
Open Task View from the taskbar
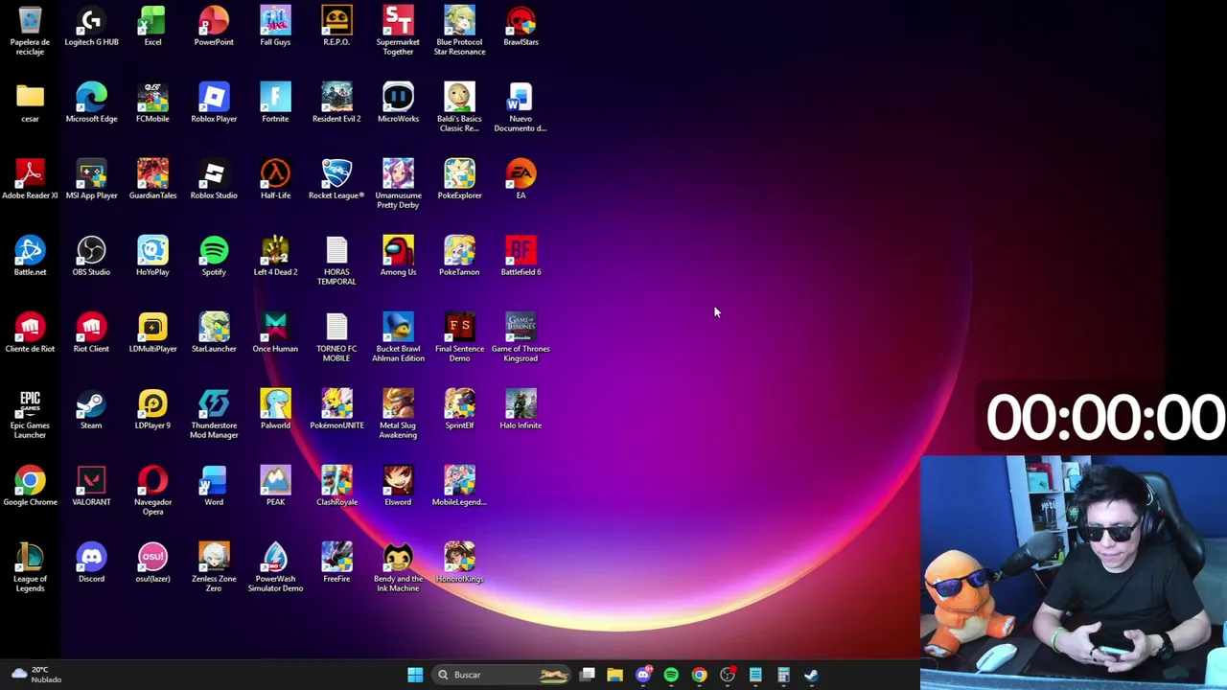(x=588, y=675)
